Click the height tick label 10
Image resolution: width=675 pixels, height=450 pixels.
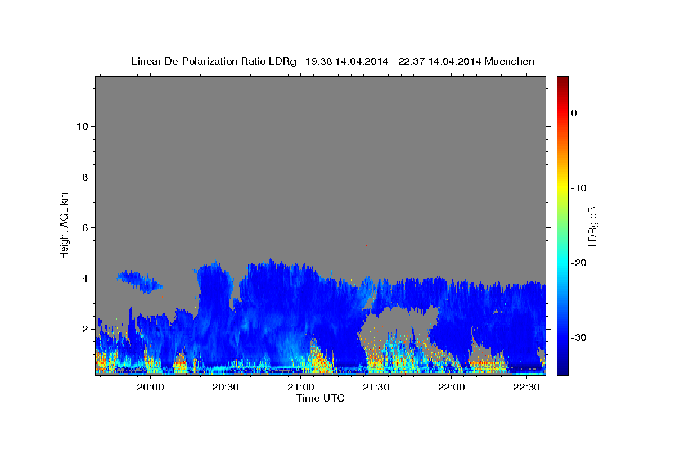pos(82,126)
